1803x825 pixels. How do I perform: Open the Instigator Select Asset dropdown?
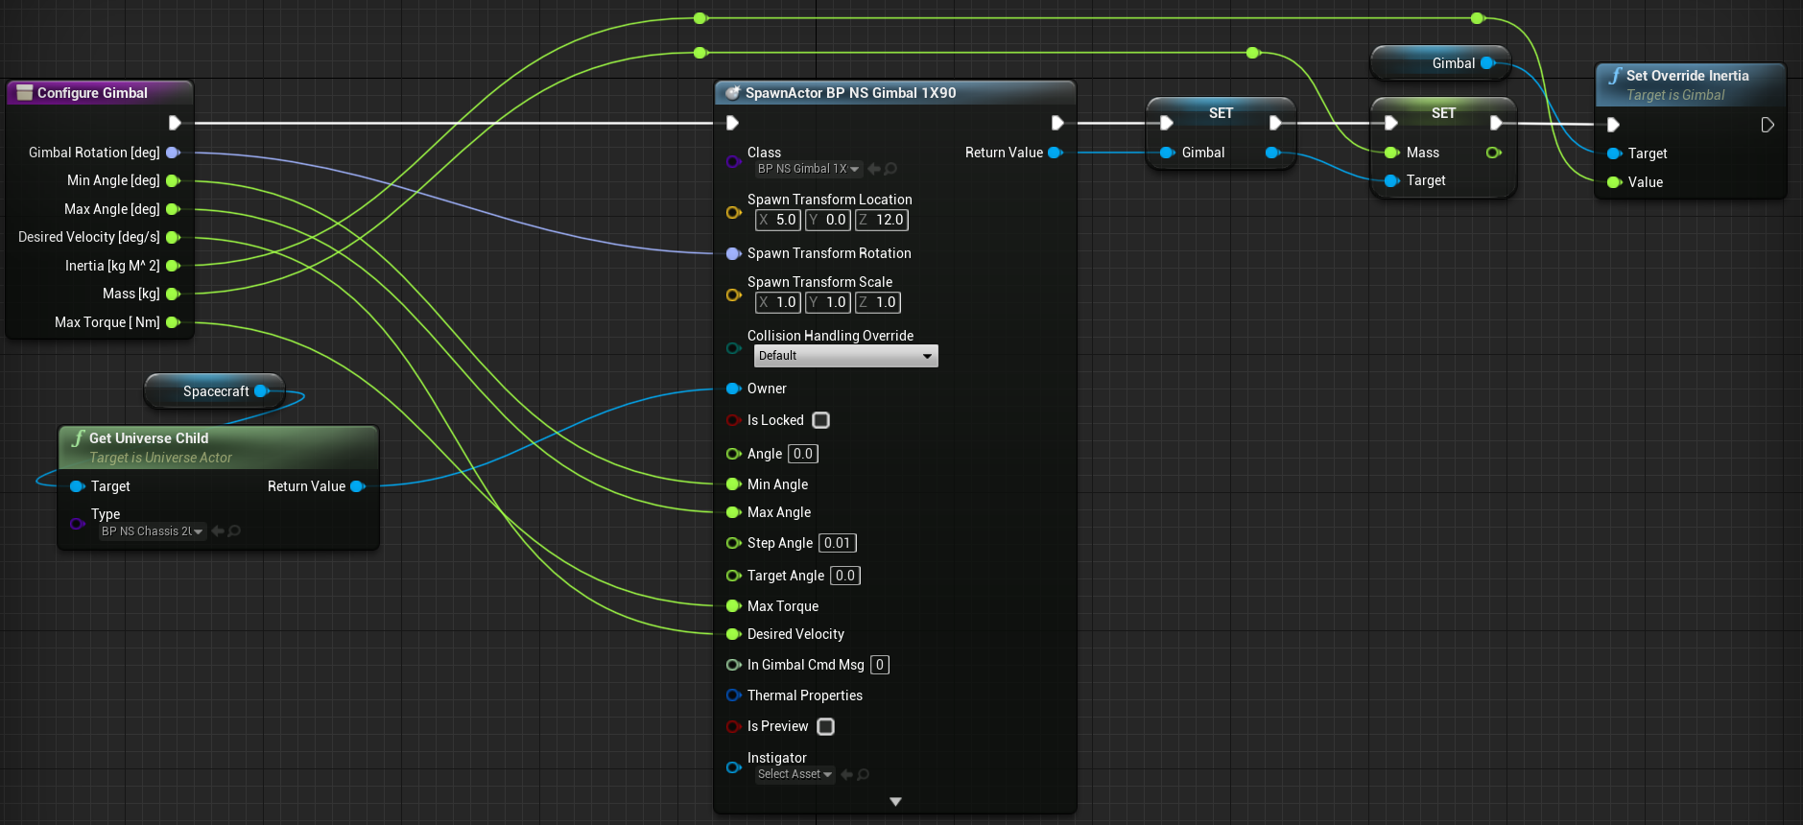tap(795, 774)
